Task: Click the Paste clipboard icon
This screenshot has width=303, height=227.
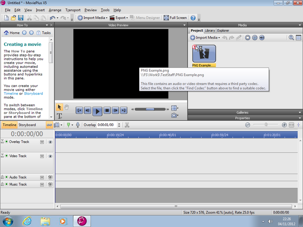Action: tap(44, 18)
